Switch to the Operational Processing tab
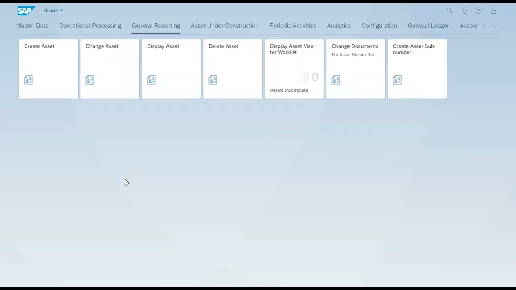516x290 pixels. tap(90, 26)
